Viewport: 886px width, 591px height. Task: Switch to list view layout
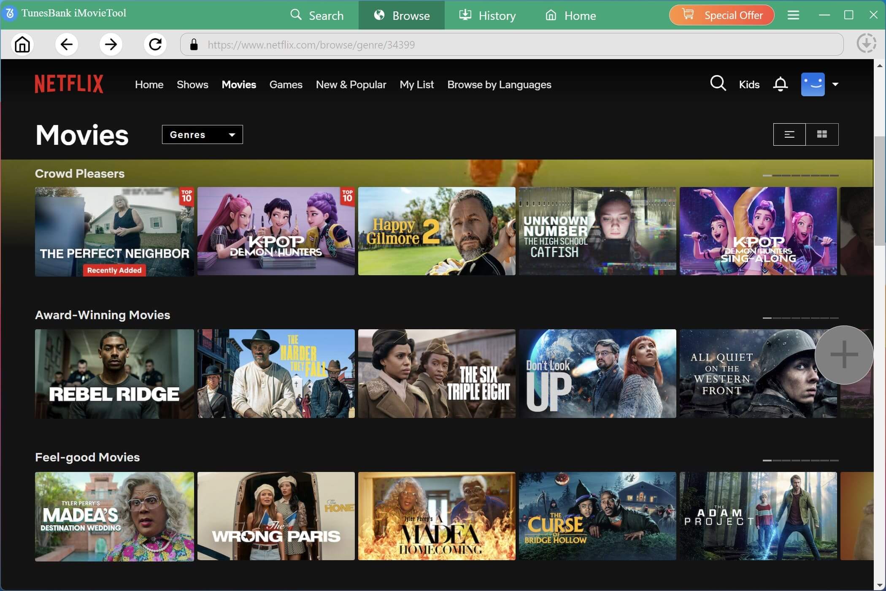[789, 134]
